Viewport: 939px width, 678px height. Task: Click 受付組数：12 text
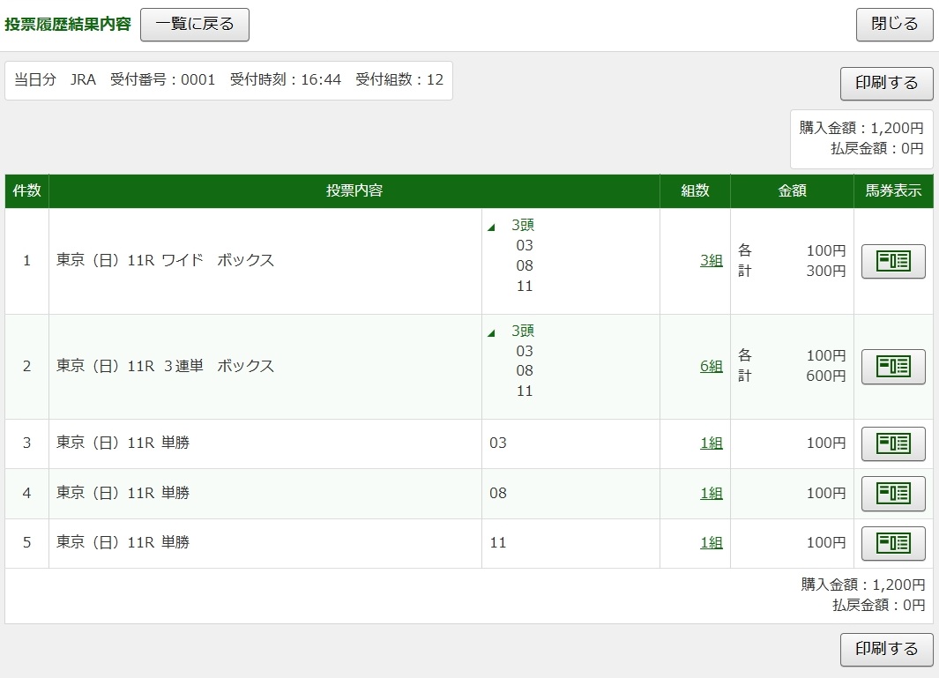point(399,79)
